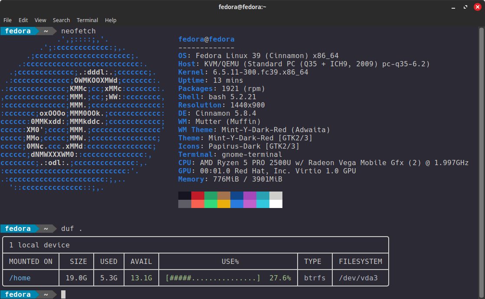Open the View menu
485x299 pixels.
40,20
